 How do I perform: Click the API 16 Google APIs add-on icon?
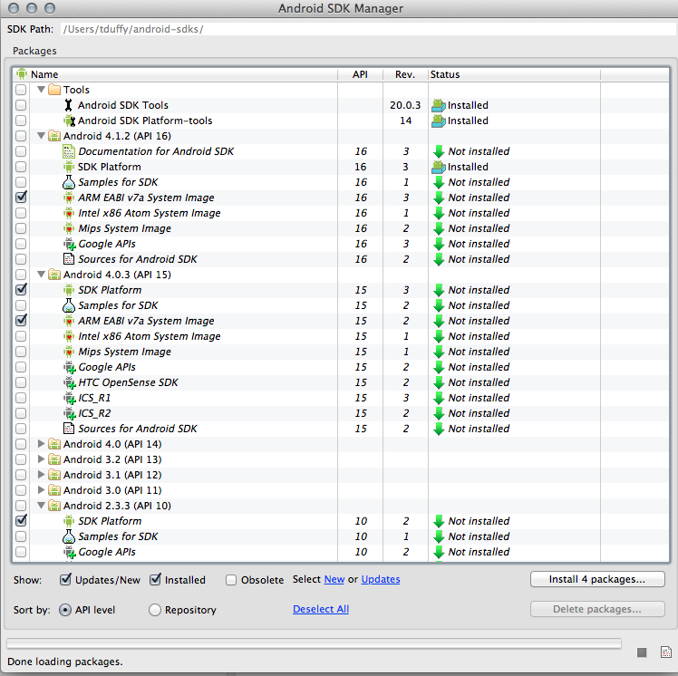click(x=70, y=244)
